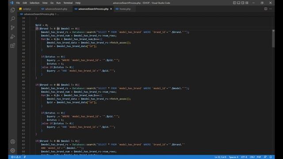Open the Search view in activity bar
Image resolution: width=283 pixels, height=159 pixels.
point(13,19)
